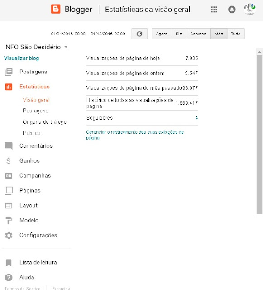Viewport: 263px width, 290px height.
Task: Click the refresh statistics button
Action: point(139,34)
